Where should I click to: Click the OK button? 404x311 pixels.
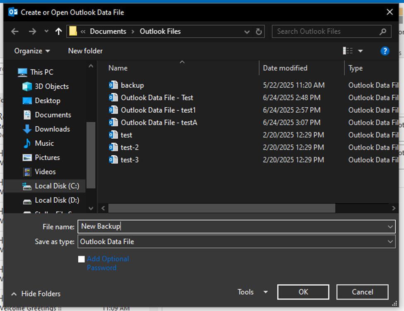(x=303, y=292)
